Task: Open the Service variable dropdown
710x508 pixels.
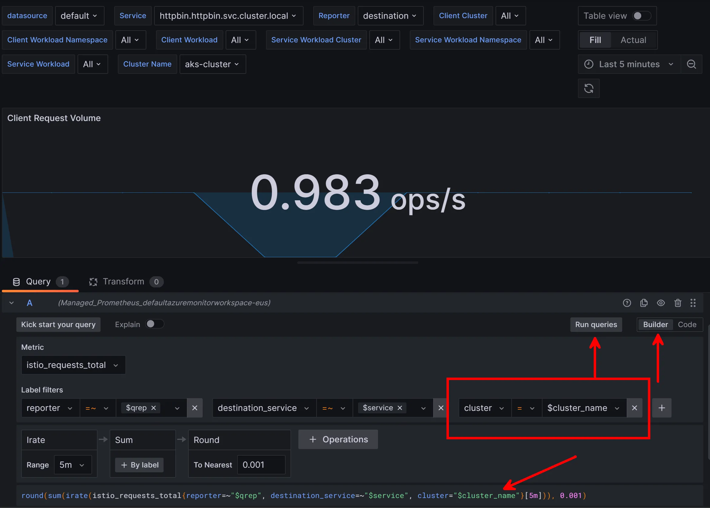Action: pyautogui.click(x=228, y=16)
